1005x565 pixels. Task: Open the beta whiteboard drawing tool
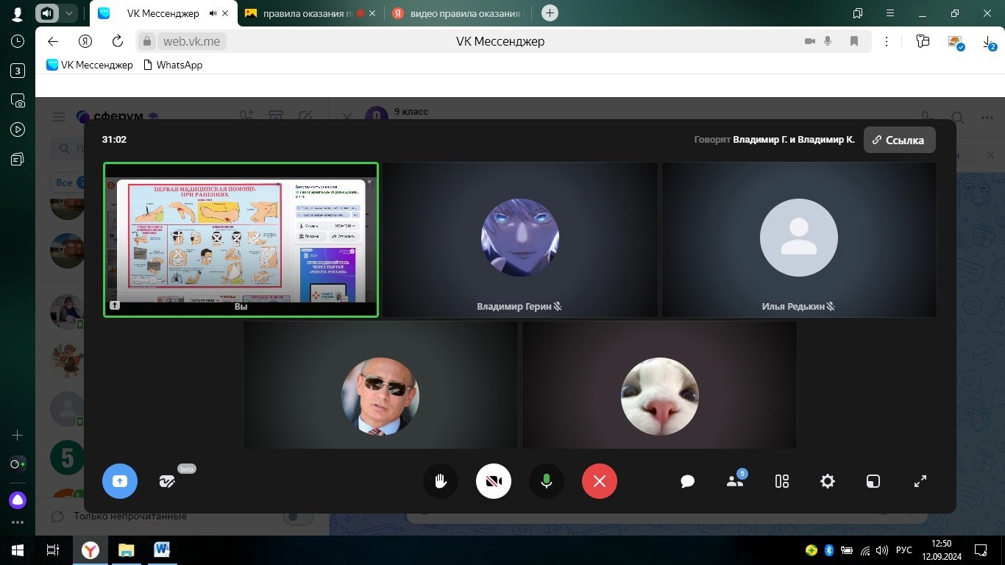coord(167,481)
